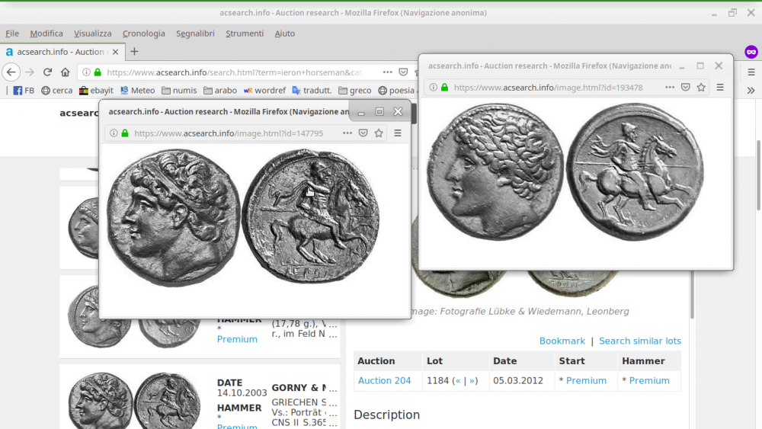Click main window search URL field
The image size is (762, 429).
pos(233,72)
